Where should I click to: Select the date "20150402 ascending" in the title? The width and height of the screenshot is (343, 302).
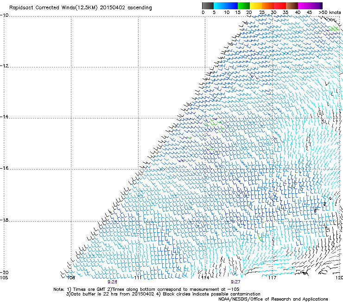coord(126,8)
